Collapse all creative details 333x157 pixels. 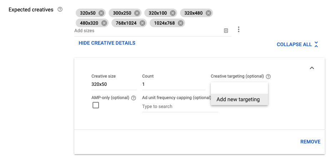[297, 44]
